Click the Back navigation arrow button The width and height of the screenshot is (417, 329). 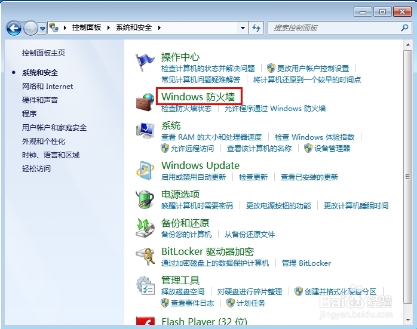(14, 28)
